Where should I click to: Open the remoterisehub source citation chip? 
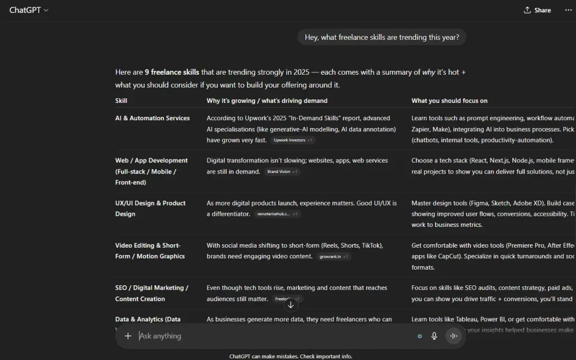(x=277, y=214)
